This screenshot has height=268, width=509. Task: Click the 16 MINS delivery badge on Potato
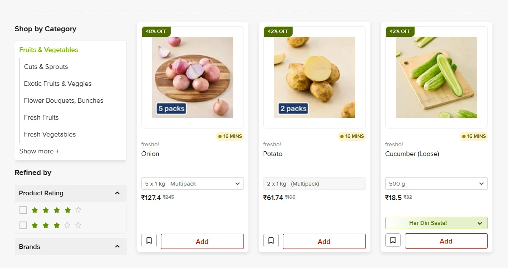pos(351,136)
